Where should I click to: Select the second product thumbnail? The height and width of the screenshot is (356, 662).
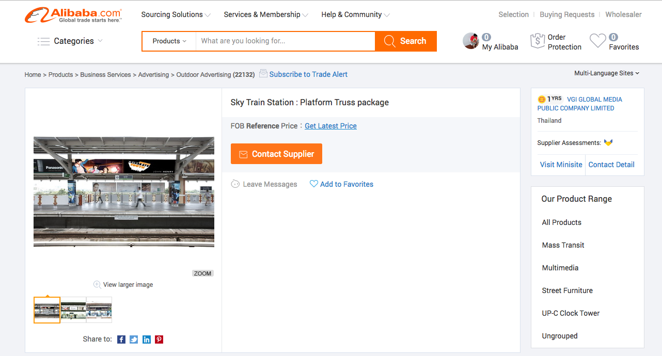click(x=73, y=310)
